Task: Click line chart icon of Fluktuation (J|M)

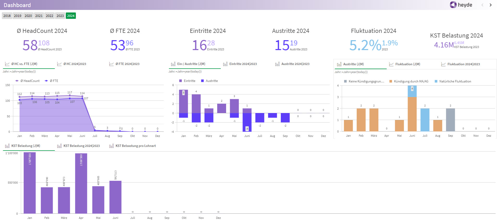Action: coord(391,64)
